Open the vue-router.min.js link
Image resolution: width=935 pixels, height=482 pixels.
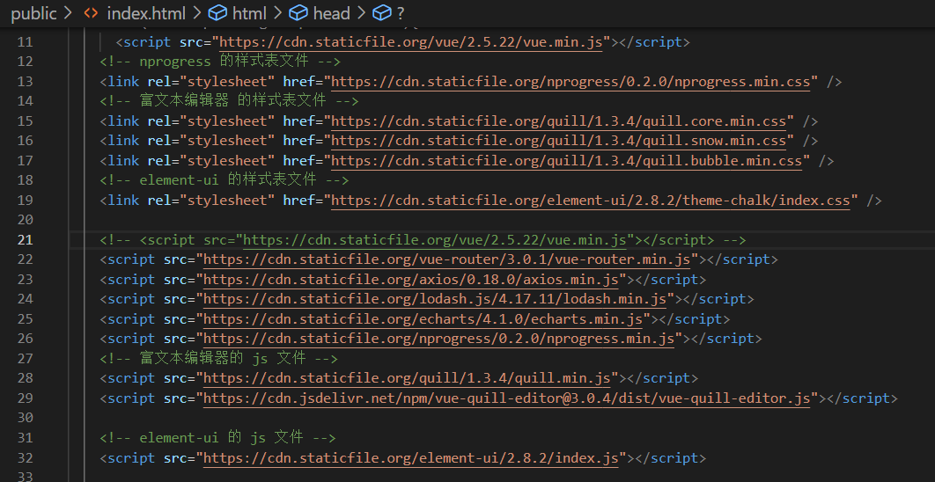(x=447, y=259)
